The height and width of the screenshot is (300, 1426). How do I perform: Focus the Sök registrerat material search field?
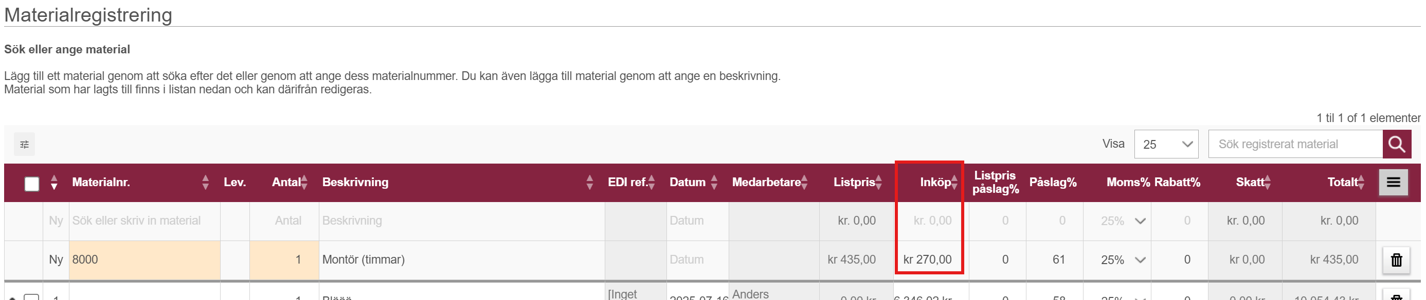click(1295, 144)
